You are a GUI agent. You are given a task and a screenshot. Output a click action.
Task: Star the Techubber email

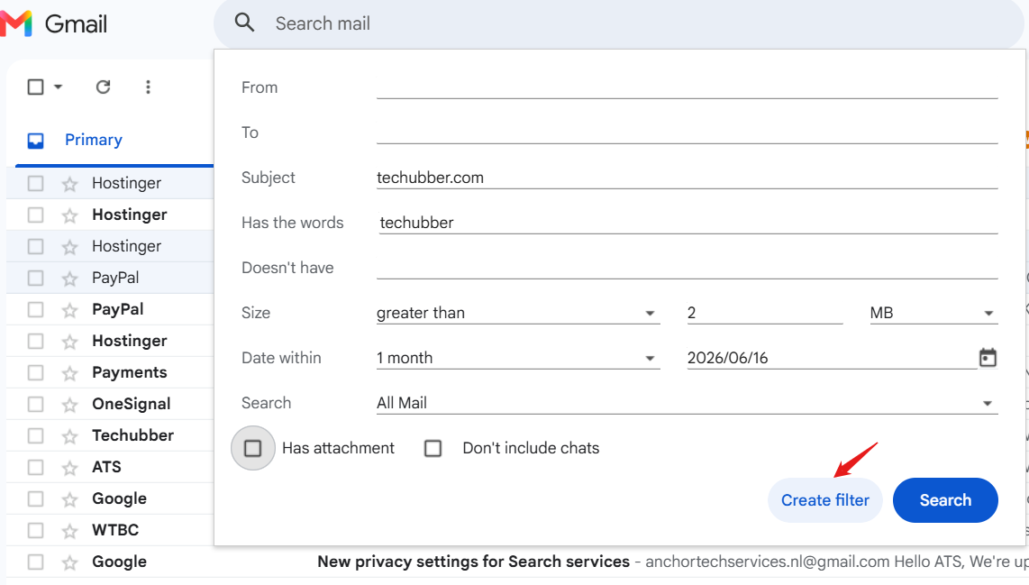click(x=69, y=436)
